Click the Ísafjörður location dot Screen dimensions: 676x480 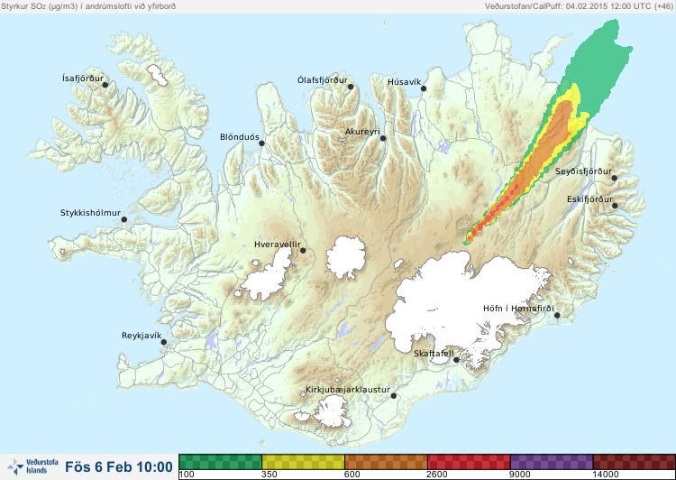tap(105, 85)
